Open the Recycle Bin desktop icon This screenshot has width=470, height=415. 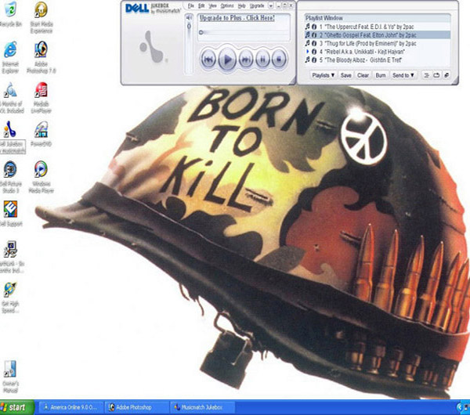click(11, 14)
